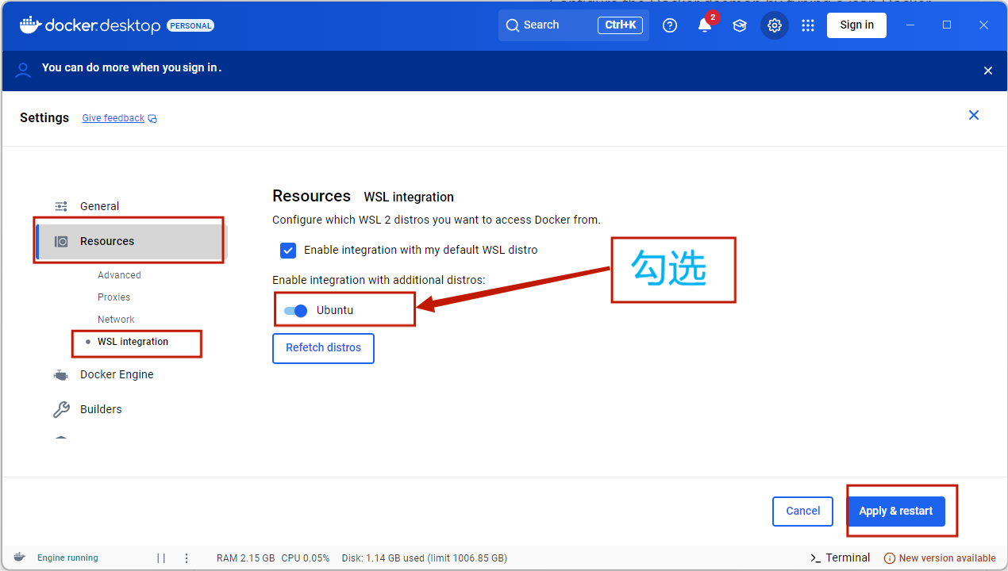Open Docker Engine settings section
The height and width of the screenshot is (571, 1008).
point(117,374)
